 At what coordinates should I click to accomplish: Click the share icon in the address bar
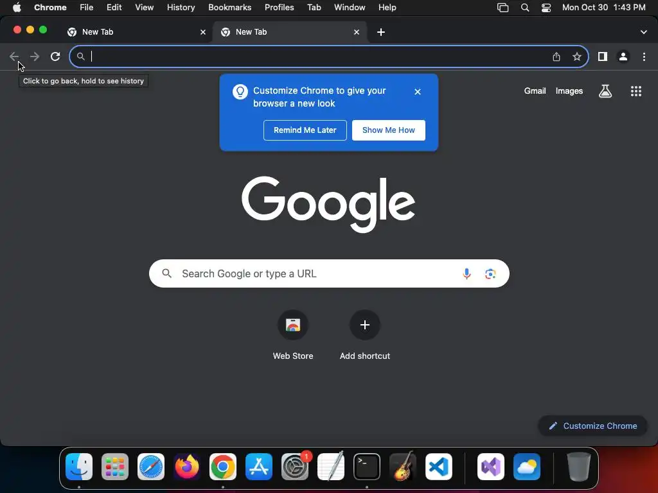556,56
